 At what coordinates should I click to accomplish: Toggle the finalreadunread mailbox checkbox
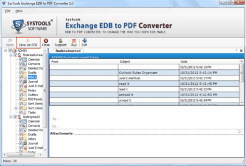pos(15,55)
